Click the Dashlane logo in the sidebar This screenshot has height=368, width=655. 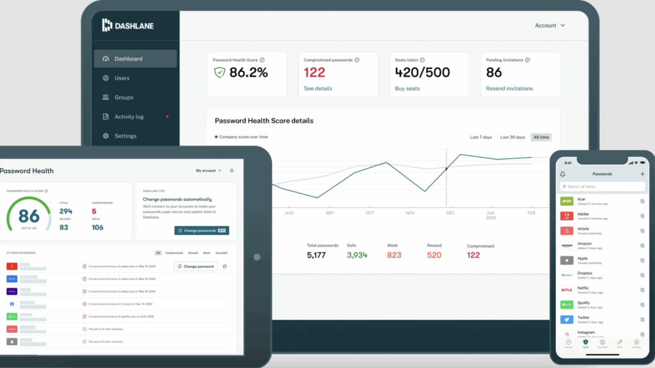click(128, 26)
